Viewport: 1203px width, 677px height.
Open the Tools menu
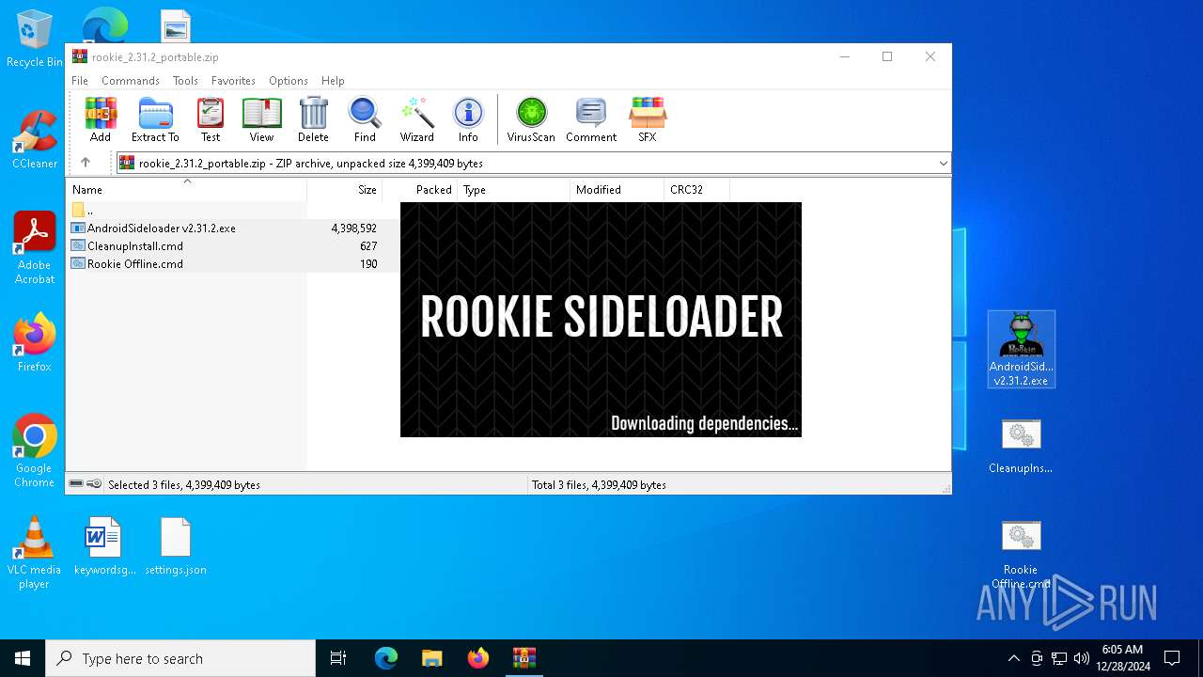(x=185, y=81)
